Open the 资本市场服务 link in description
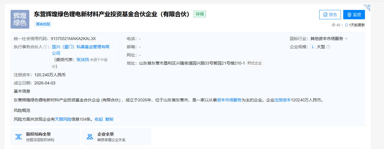Viewport: 384px width, 149px height. point(229,100)
